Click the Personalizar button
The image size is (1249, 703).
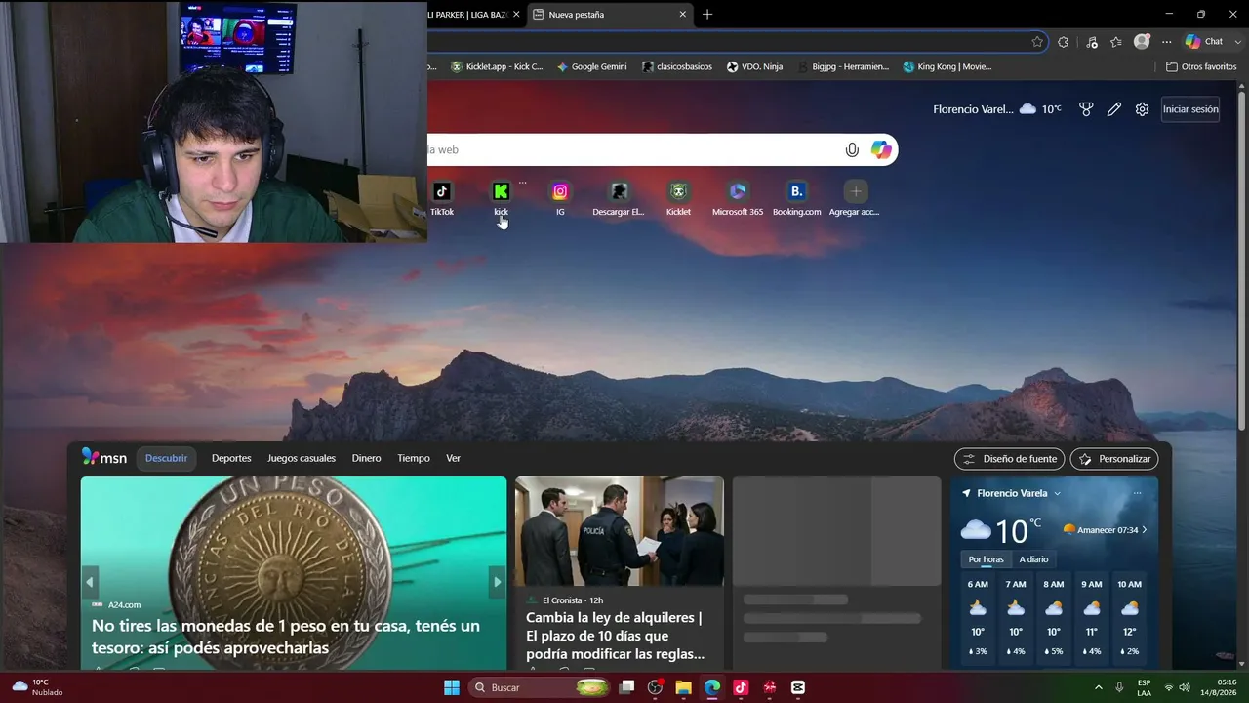click(1114, 459)
